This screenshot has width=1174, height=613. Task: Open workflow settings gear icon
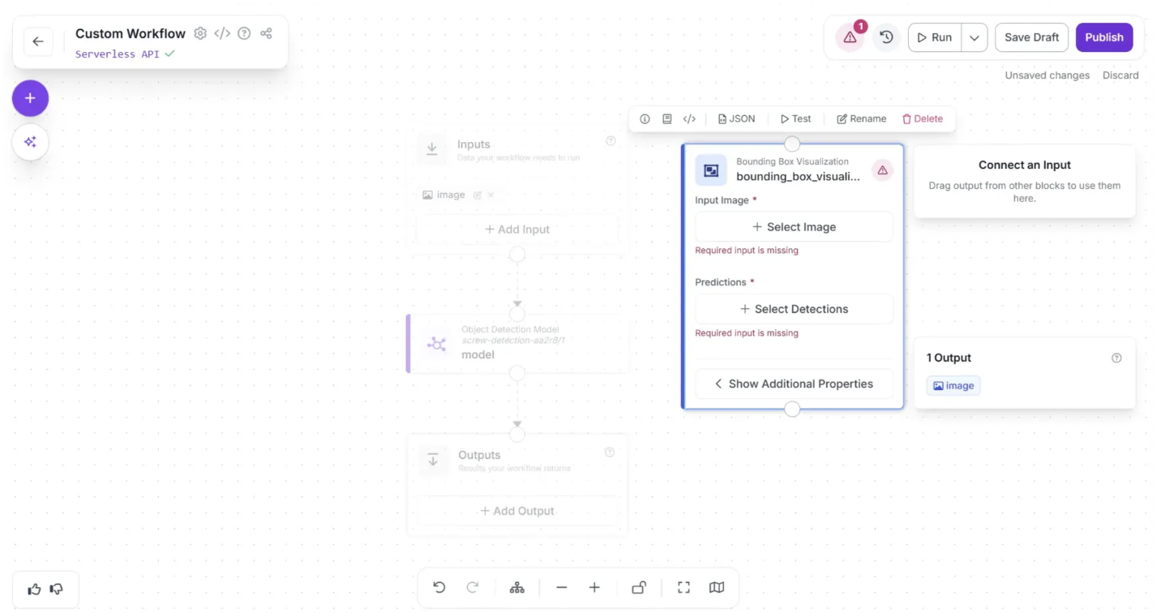(200, 33)
